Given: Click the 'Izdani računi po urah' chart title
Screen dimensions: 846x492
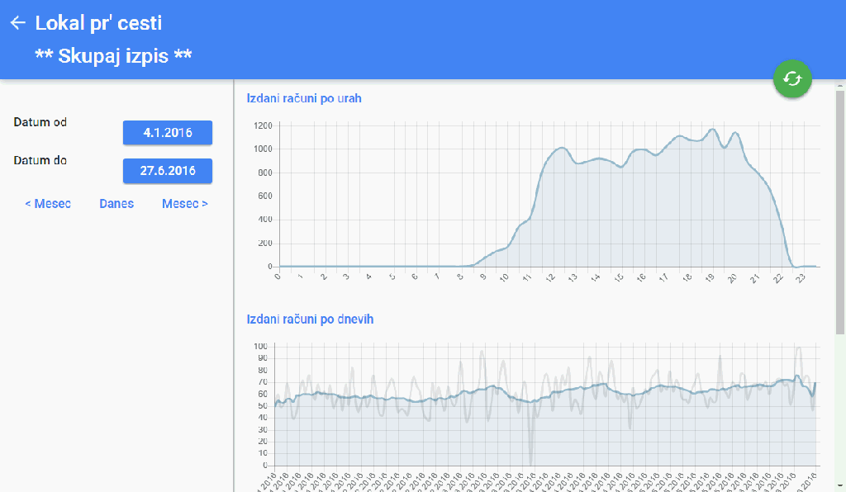Looking at the screenshot, I should tap(304, 98).
